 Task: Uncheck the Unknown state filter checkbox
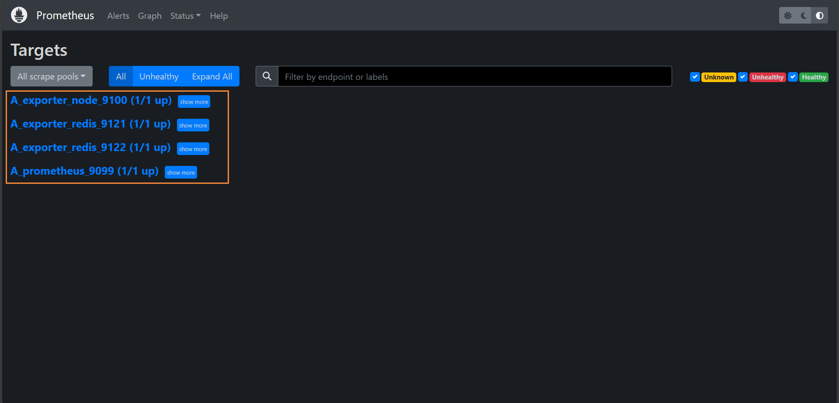pos(695,77)
